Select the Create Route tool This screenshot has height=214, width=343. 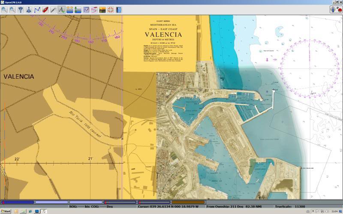pos(37,9)
